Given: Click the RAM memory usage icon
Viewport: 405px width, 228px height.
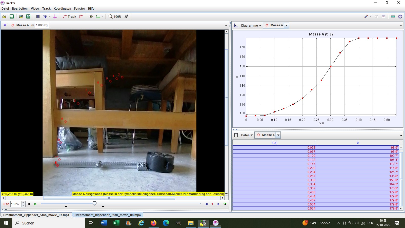Looking at the screenshot, I should click(x=393, y=16).
